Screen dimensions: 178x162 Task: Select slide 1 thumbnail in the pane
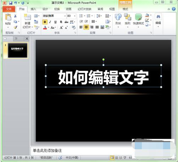point(17,50)
